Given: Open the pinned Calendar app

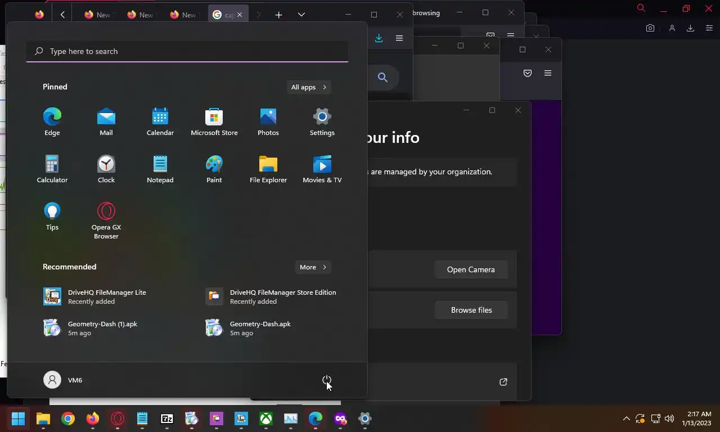Looking at the screenshot, I should (160, 122).
